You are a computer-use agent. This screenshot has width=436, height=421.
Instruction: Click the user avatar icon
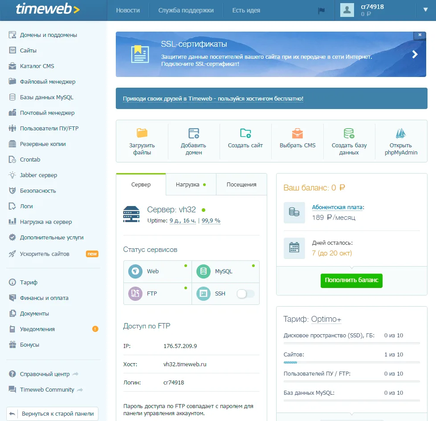347,10
